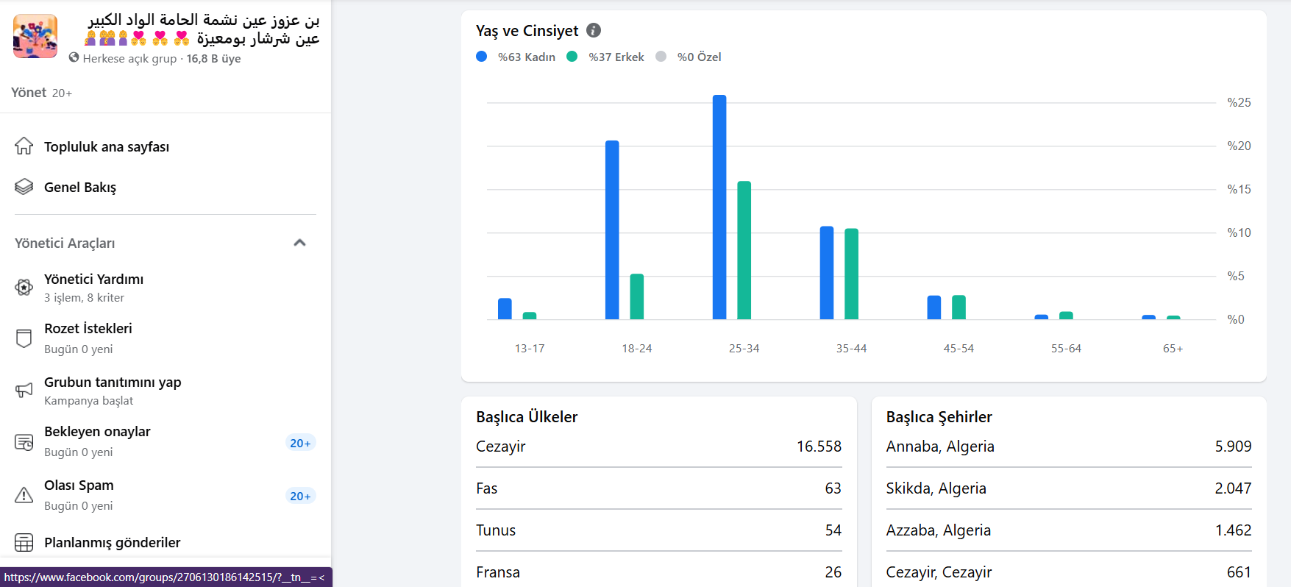Viewport: 1291px width, 587px height.
Task: Click the 20+ badge beside Olası Spam
Action: [300, 496]
